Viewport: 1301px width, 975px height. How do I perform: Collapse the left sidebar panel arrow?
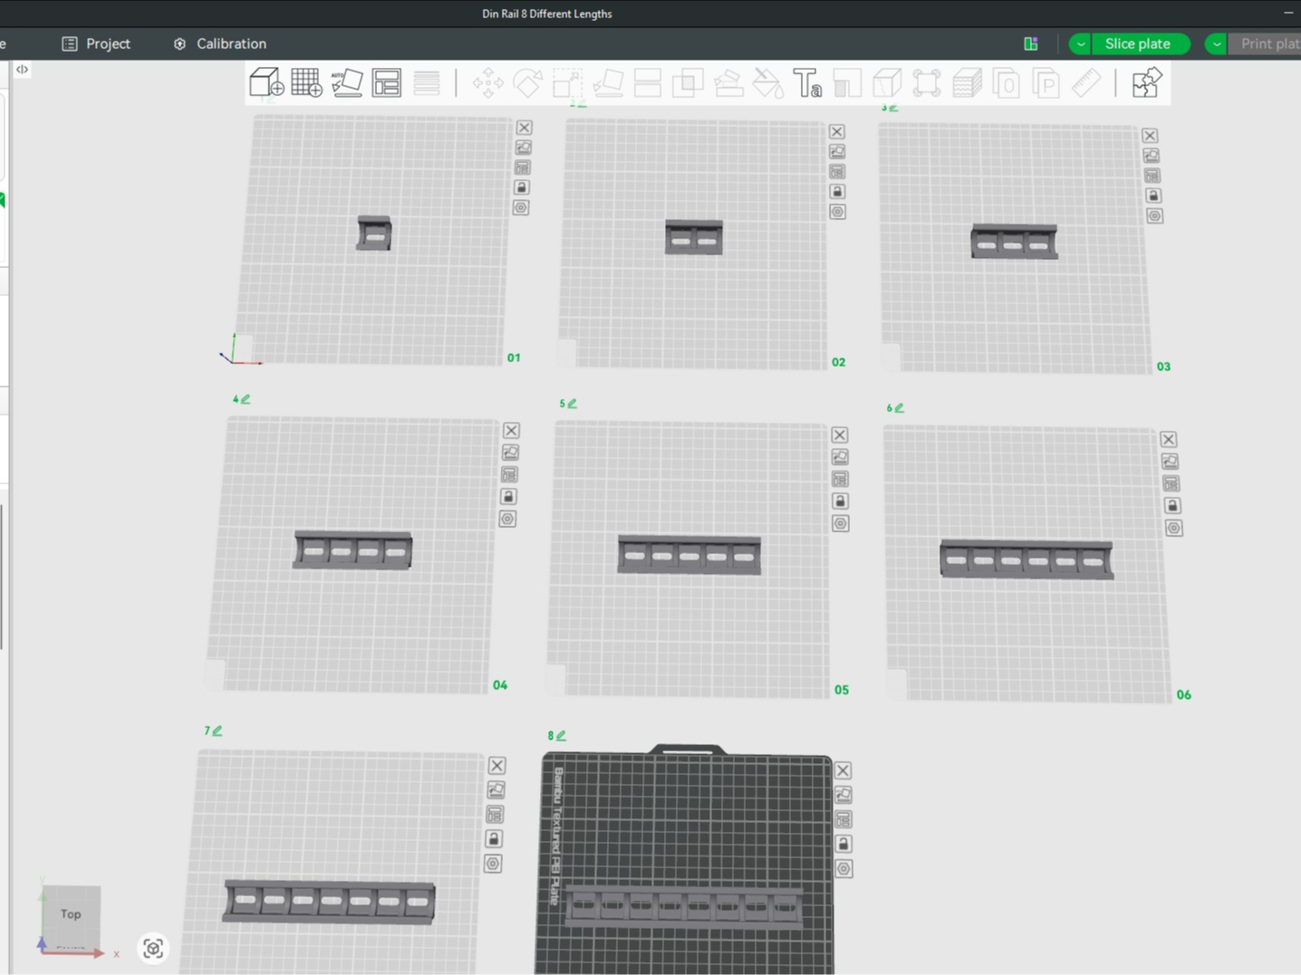tap(22, 69)
